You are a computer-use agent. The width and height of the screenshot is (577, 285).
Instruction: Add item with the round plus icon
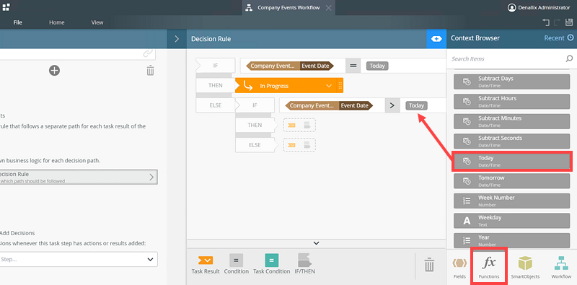click(55, 70)
